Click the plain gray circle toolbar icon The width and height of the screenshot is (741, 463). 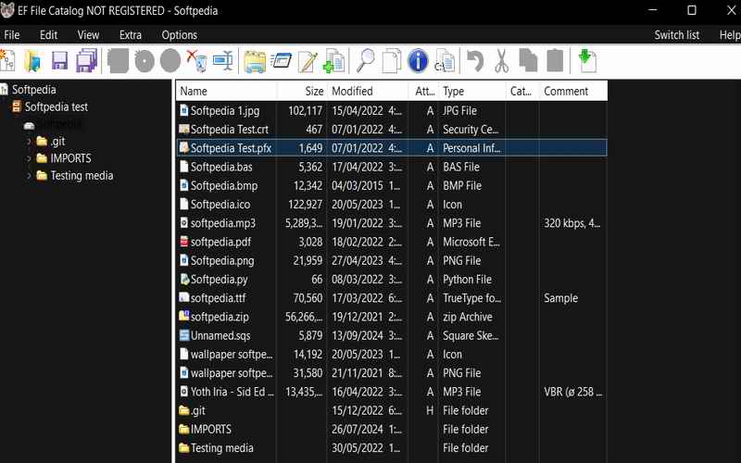170,61
